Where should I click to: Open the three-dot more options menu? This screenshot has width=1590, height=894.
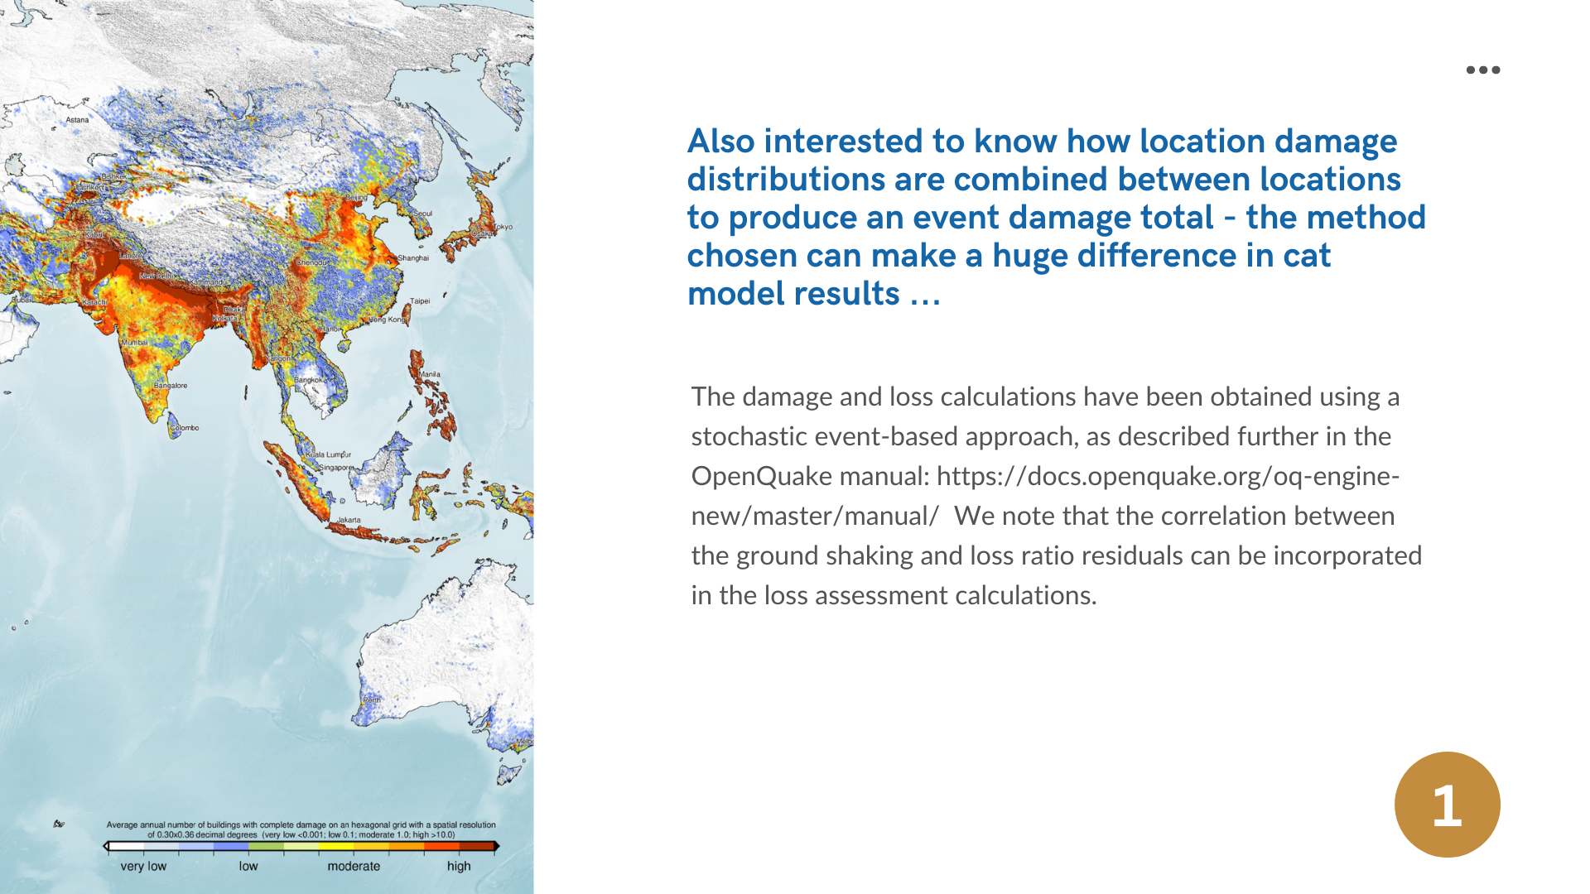click(1482, 70)
